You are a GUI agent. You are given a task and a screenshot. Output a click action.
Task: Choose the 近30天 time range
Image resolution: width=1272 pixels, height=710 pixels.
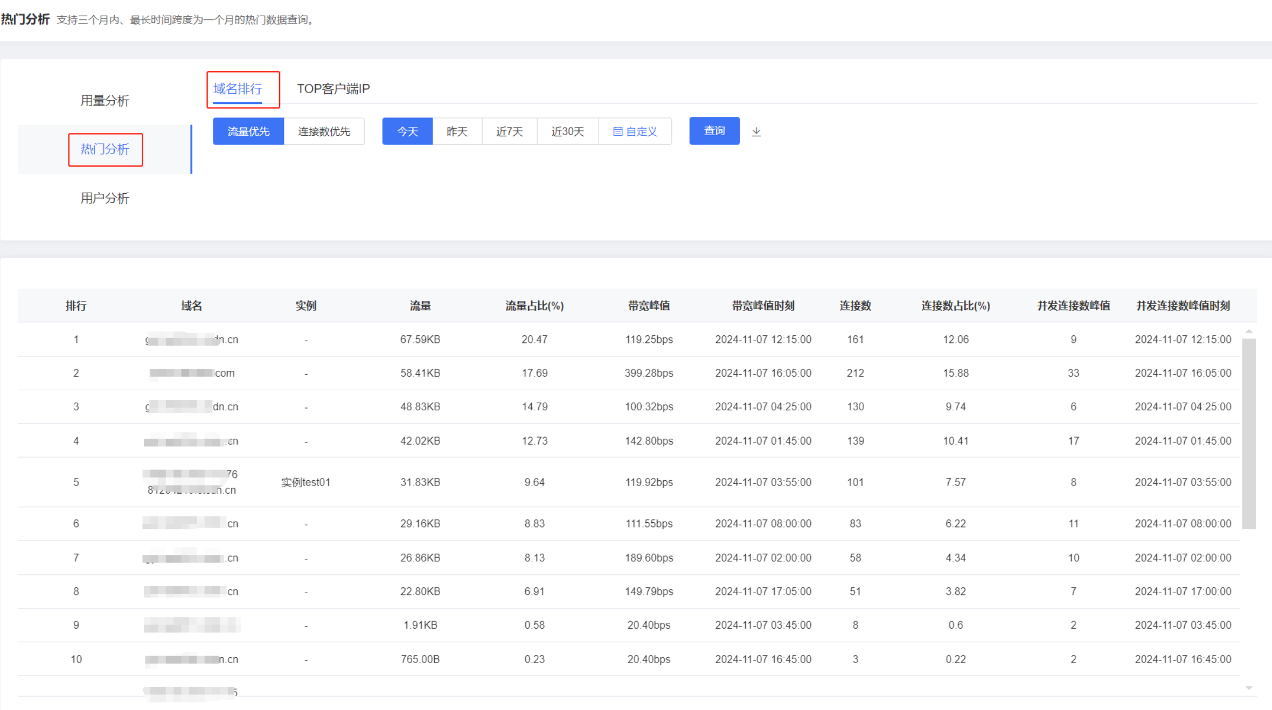pos(568,131)
